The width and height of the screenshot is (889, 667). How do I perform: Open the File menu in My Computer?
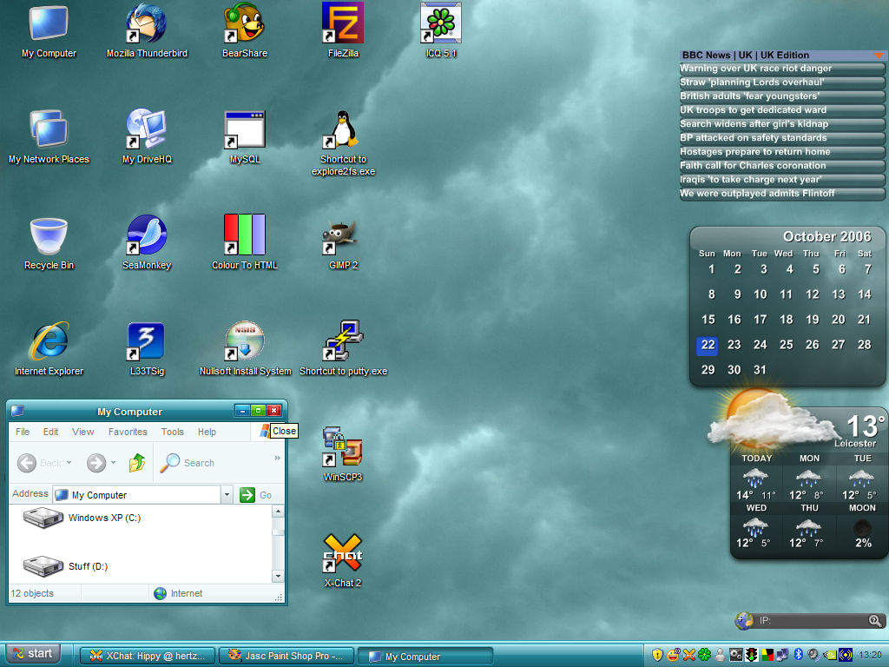point(23,432)
